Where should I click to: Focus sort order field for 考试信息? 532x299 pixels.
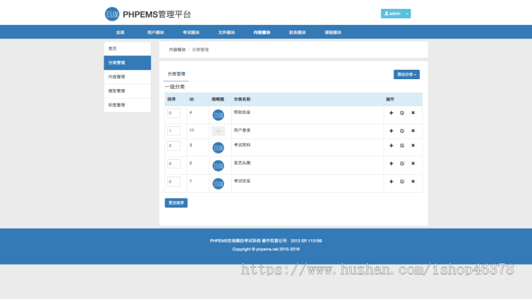(x=174, y=181)
